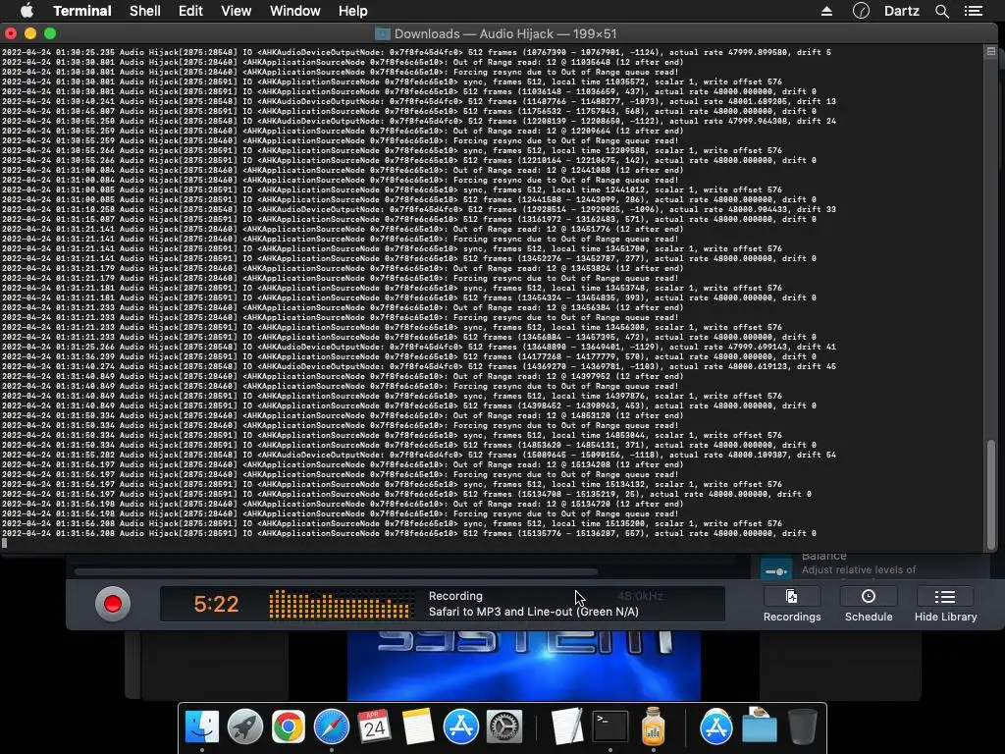The image size is (1005, 754).
Task: Open System Preferences from the Dock
Action: tap(504, 727)
